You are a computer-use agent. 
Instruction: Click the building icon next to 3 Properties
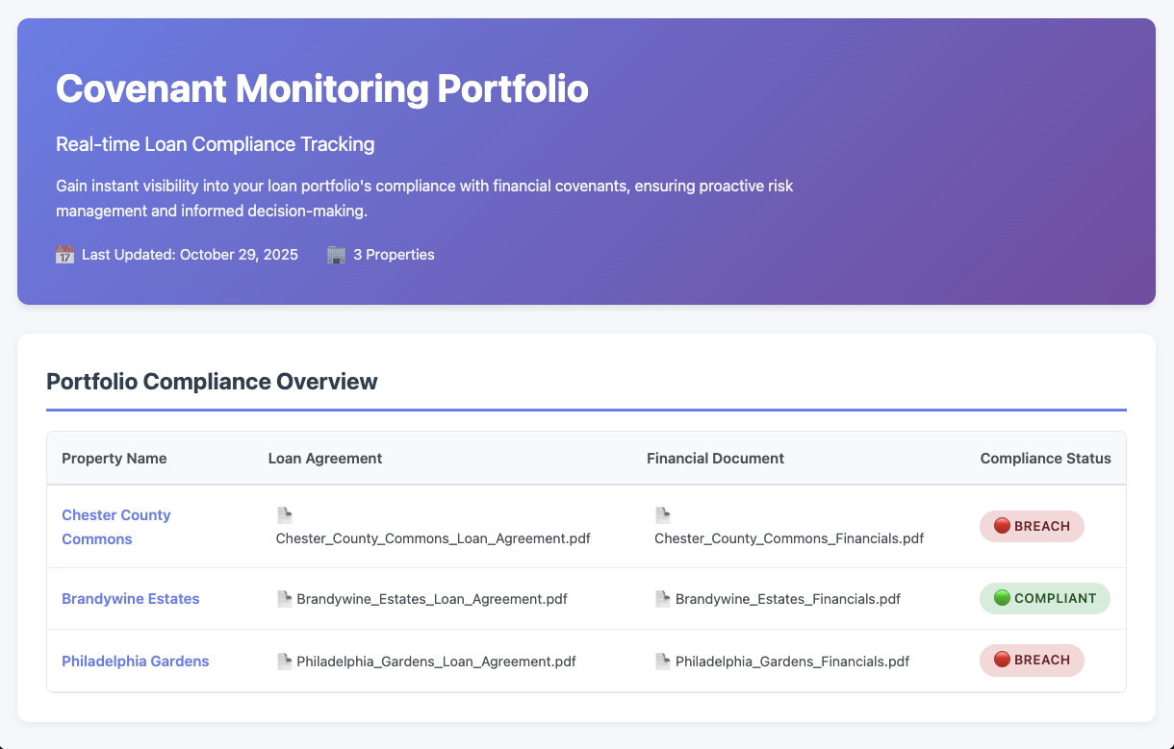335,254
